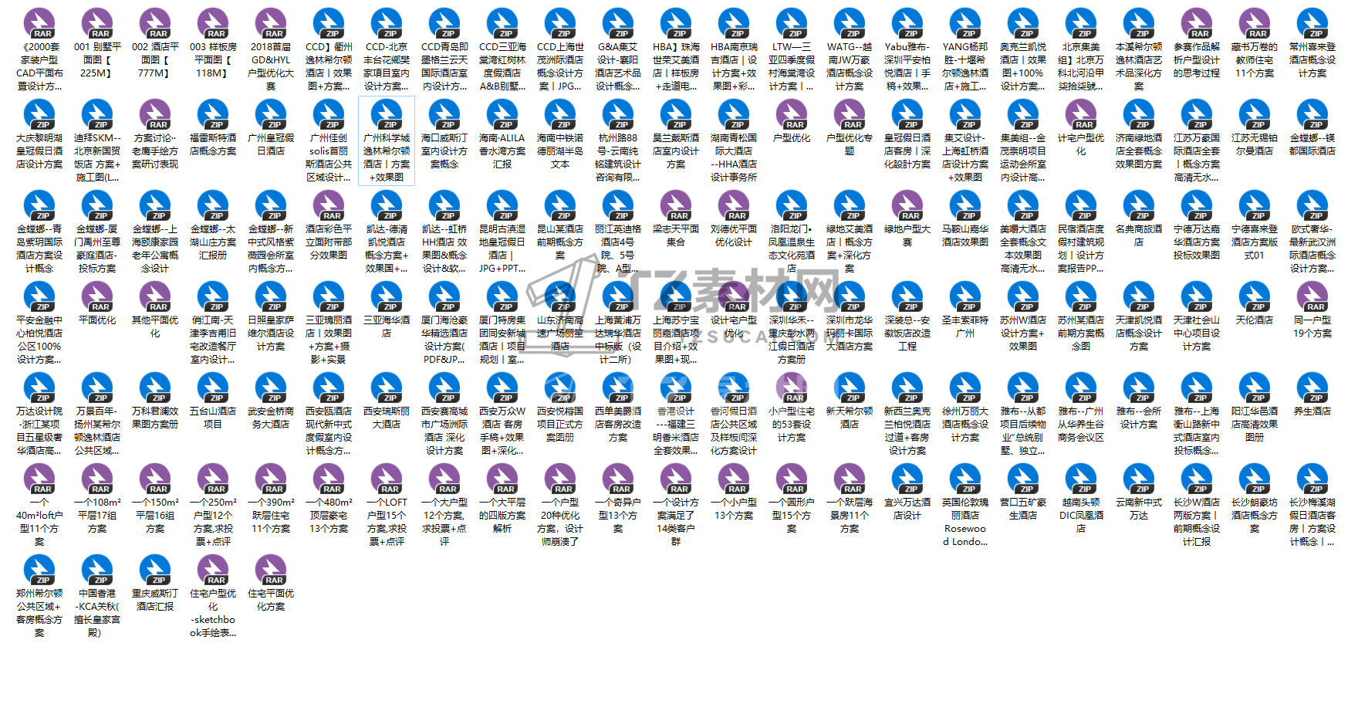Viewport: 1358px width, 721px height.
Task: Select the 常州喜来登酒店概念设计方案 ZIP icon
Action: [x=1312, y=23]
